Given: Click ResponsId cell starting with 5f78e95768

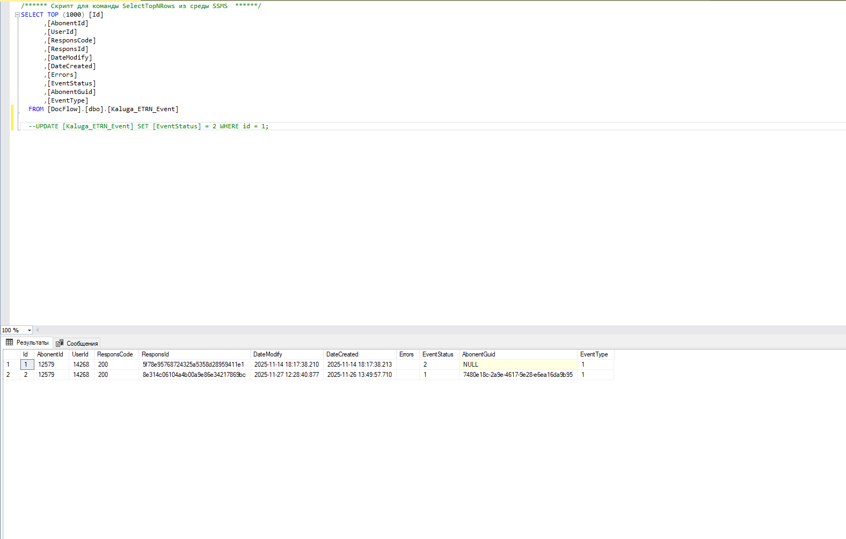Looking at the screenshot, I should click(x=194, y=365).
